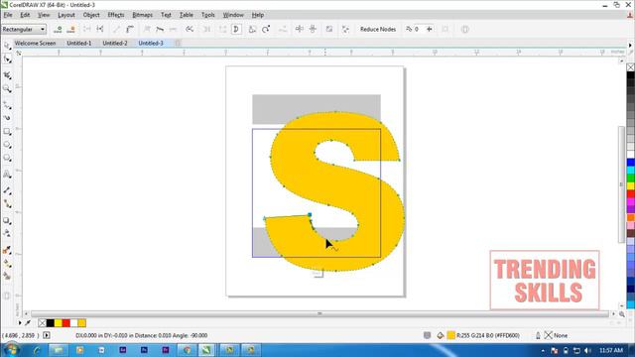Open the Layout menu
The width and height of the screenshot is (635, 357).
click(66, 15)
